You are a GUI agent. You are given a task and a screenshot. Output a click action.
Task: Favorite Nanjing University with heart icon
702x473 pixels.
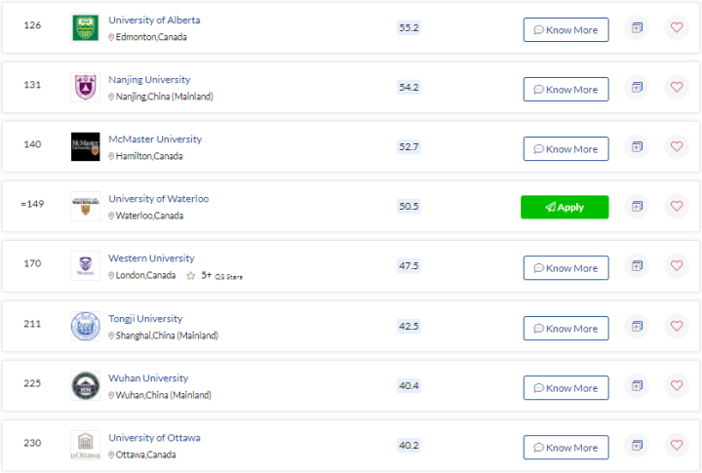tap(676, 88)
